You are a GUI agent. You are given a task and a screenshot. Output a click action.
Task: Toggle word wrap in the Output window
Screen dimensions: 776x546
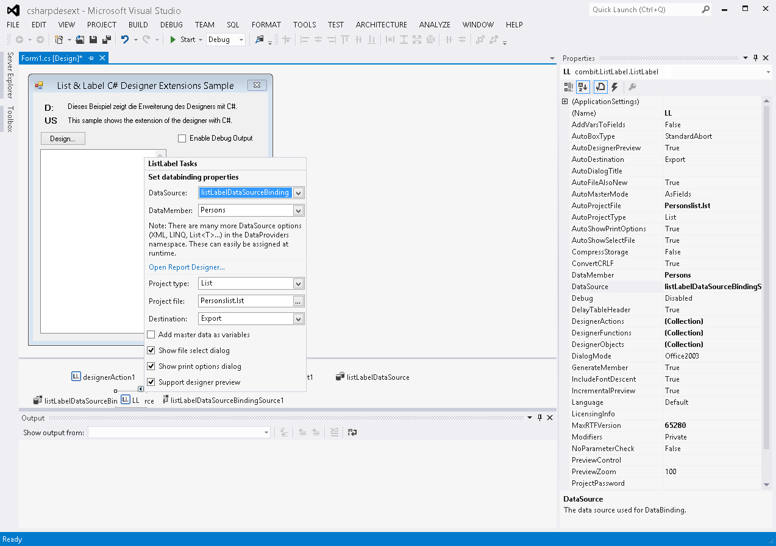click(352, 432)
